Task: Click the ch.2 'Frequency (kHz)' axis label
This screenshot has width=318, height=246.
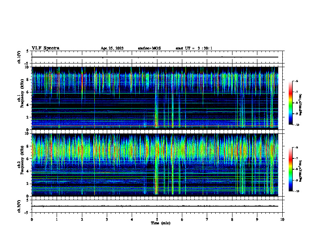Action: coord(22,160)
